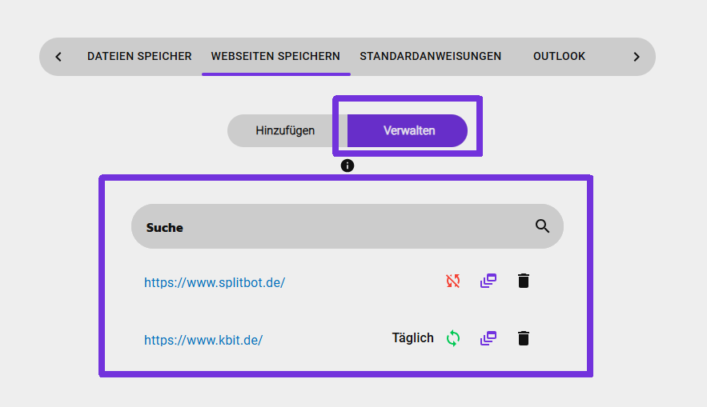Click the purple pages icon for kbit.de
This screenshot has height=407, width=707.
tap(488, 338)
